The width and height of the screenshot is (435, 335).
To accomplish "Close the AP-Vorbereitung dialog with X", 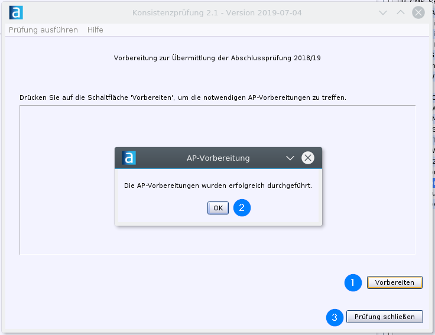I will pos(308,158).
